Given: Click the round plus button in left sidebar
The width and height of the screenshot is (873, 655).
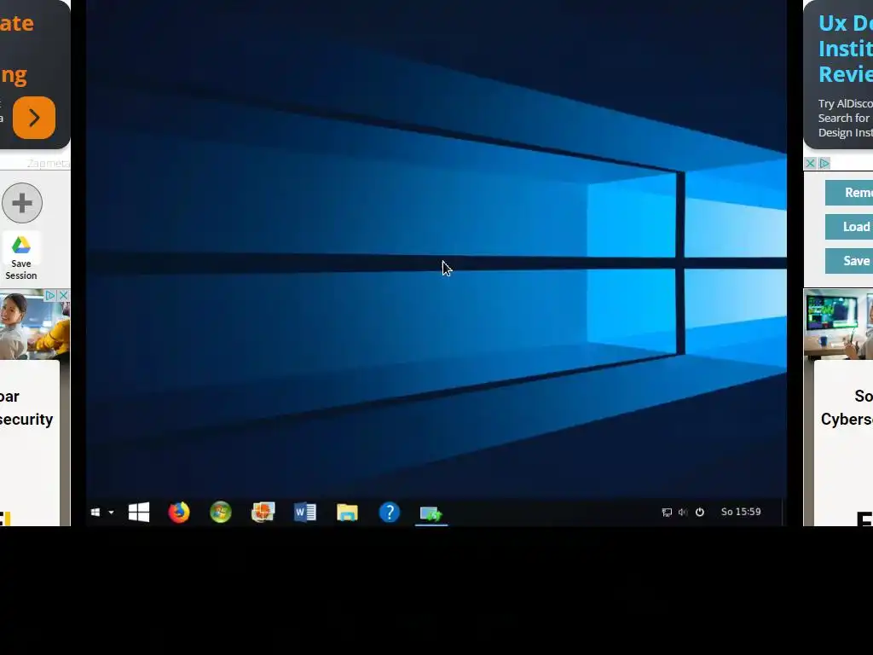Looking at the screenshot, I should (22, 203).
